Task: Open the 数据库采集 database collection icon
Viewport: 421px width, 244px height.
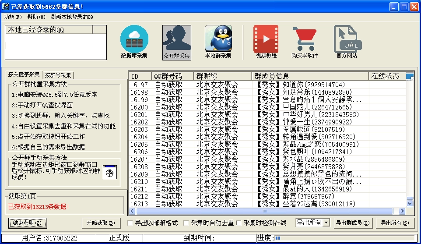Action: pyautogui.click(x=134, y=42)
